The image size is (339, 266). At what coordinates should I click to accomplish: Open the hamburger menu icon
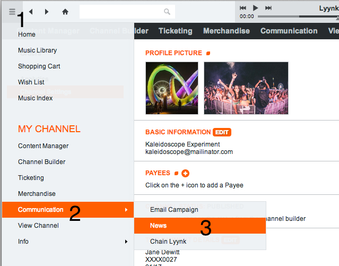click(x=12, y=12)
